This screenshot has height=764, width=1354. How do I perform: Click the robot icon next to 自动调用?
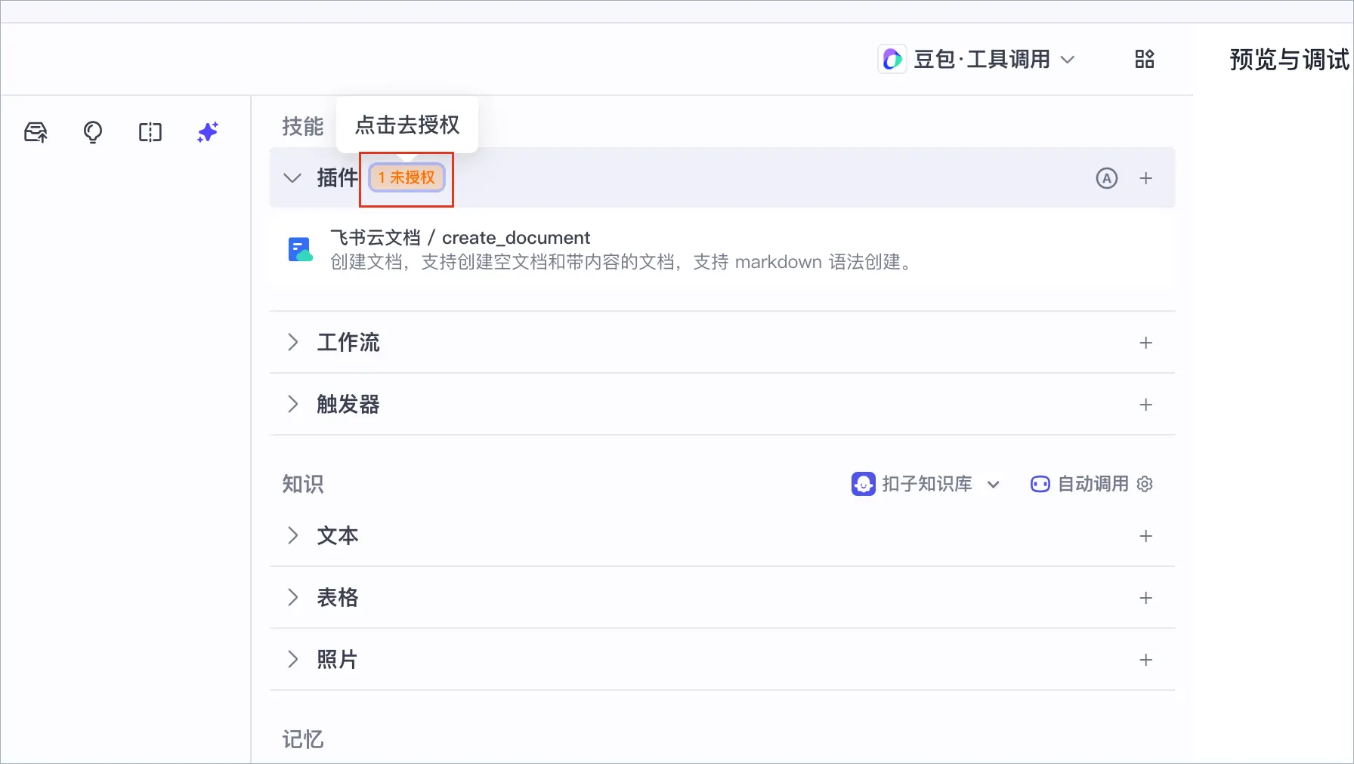coord(1040,484)
